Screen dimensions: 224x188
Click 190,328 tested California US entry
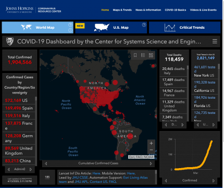(x=205, y=86)
